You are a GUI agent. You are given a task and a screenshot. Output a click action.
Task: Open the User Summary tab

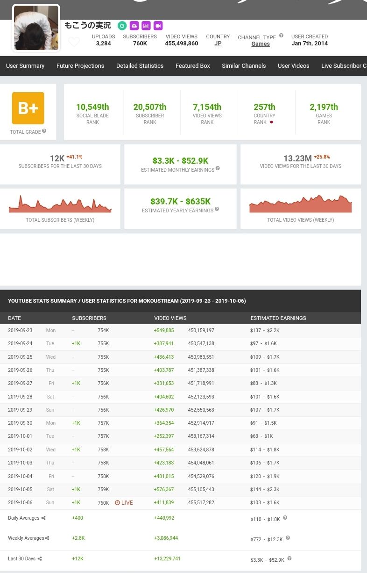pos(25,66)
